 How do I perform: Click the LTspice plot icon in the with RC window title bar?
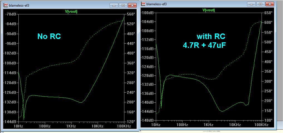pyautogui.click(x=143, y=4)
